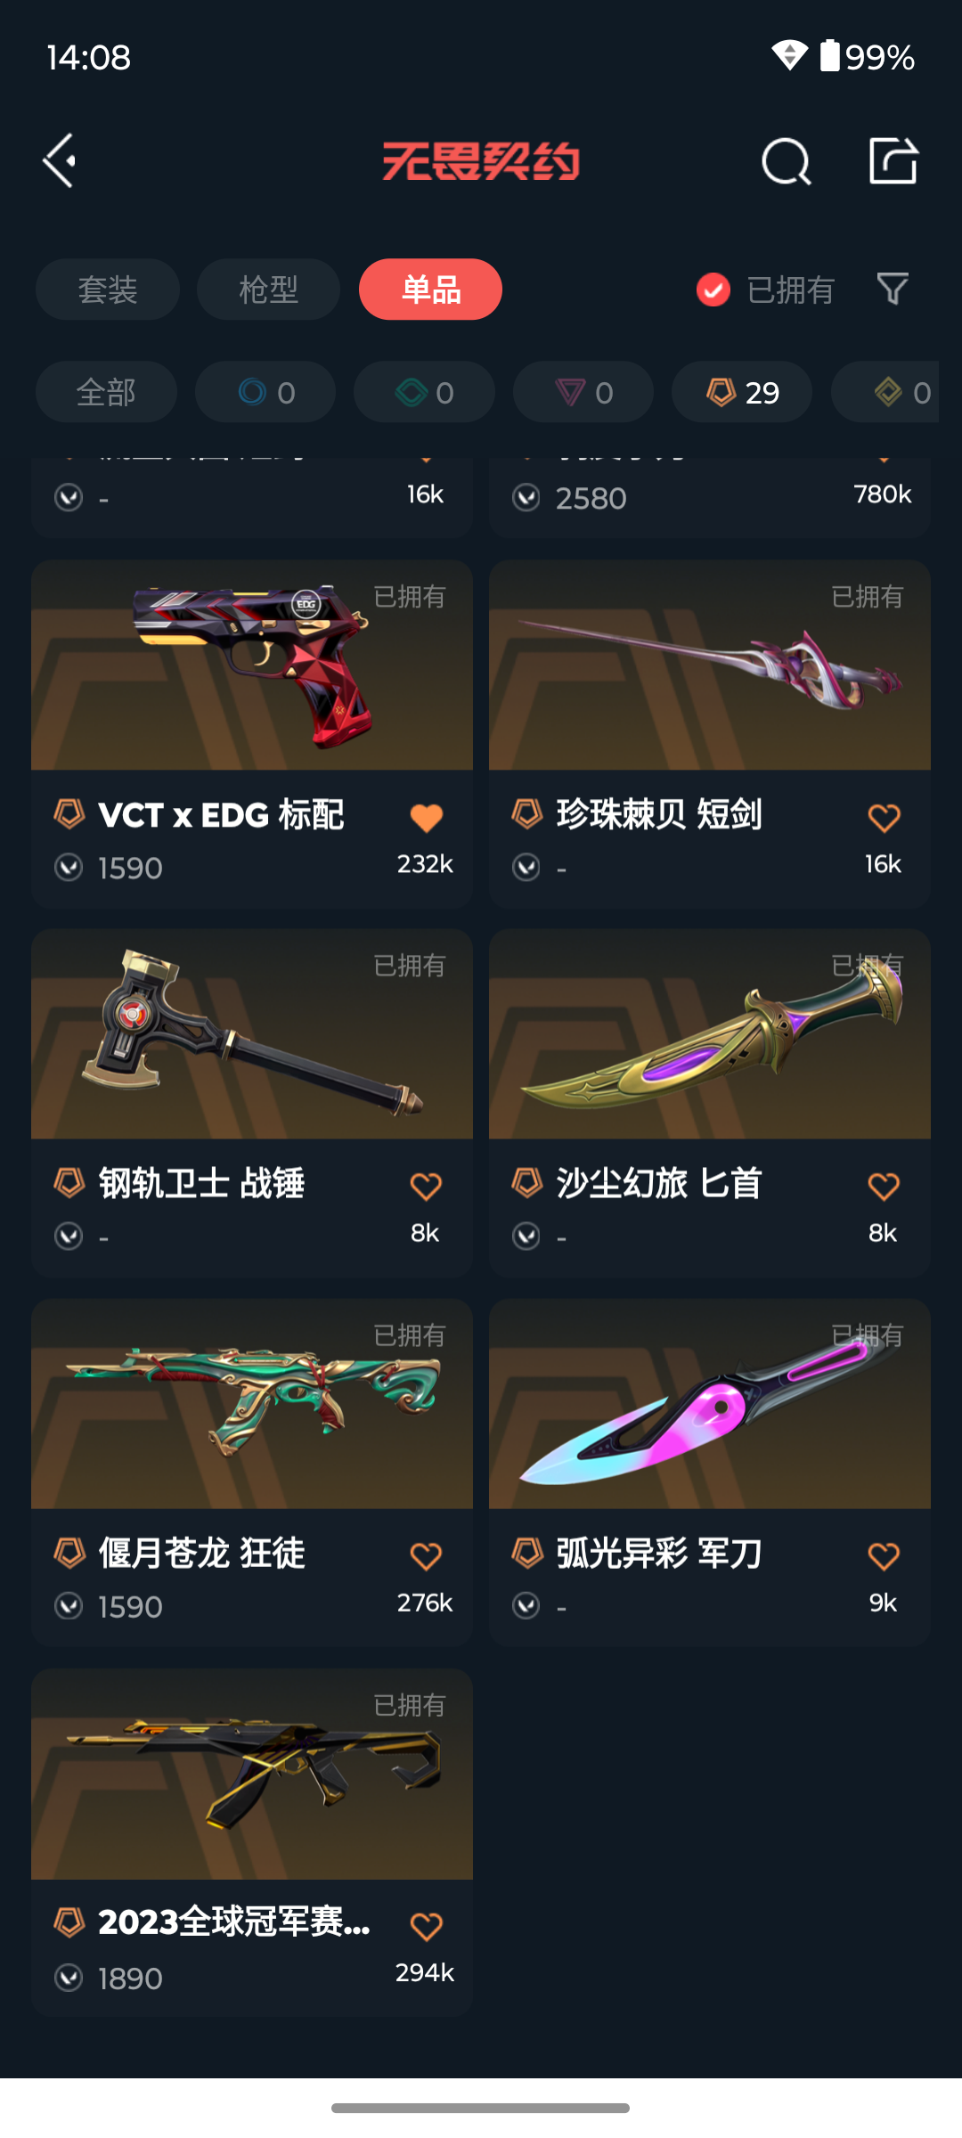The width and height of the screenshot is (962, 2138).
Task: Filter by blue circle tier chip
Action: [265, 392]
